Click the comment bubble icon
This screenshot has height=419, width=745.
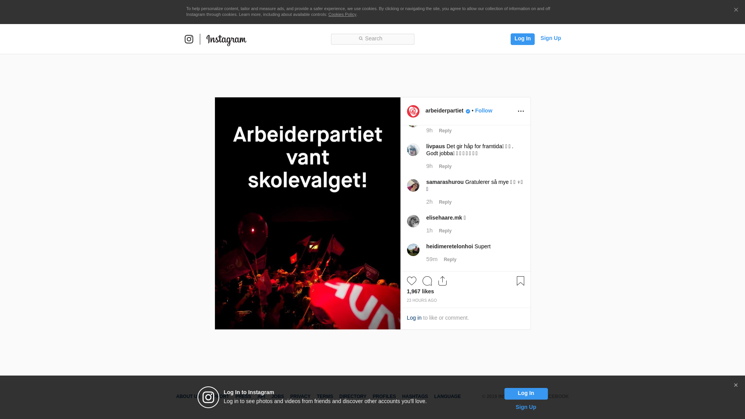click(427, 281)
